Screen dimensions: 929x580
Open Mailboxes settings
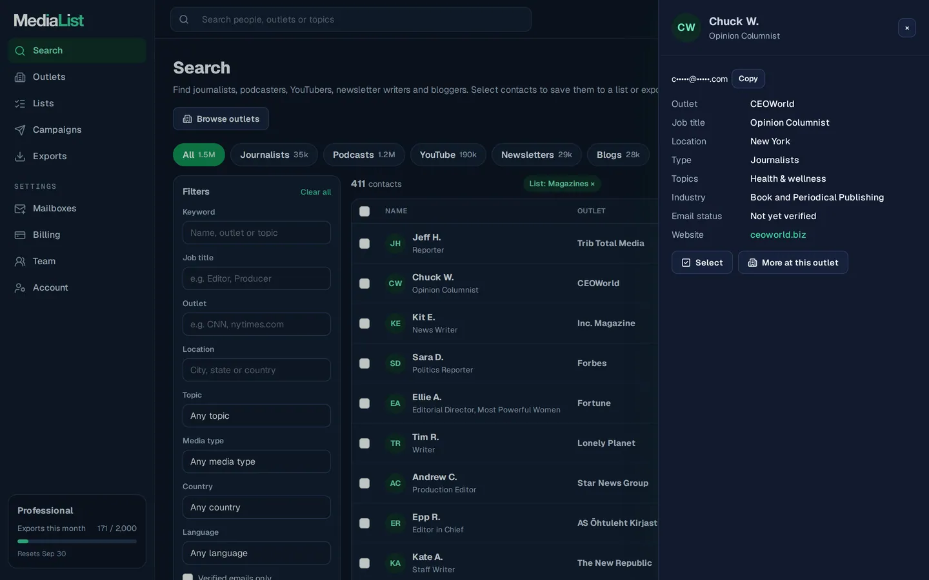[x=77, y=208]
